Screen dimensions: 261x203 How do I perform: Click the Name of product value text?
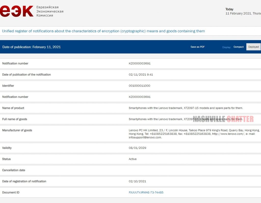(186, 108)
